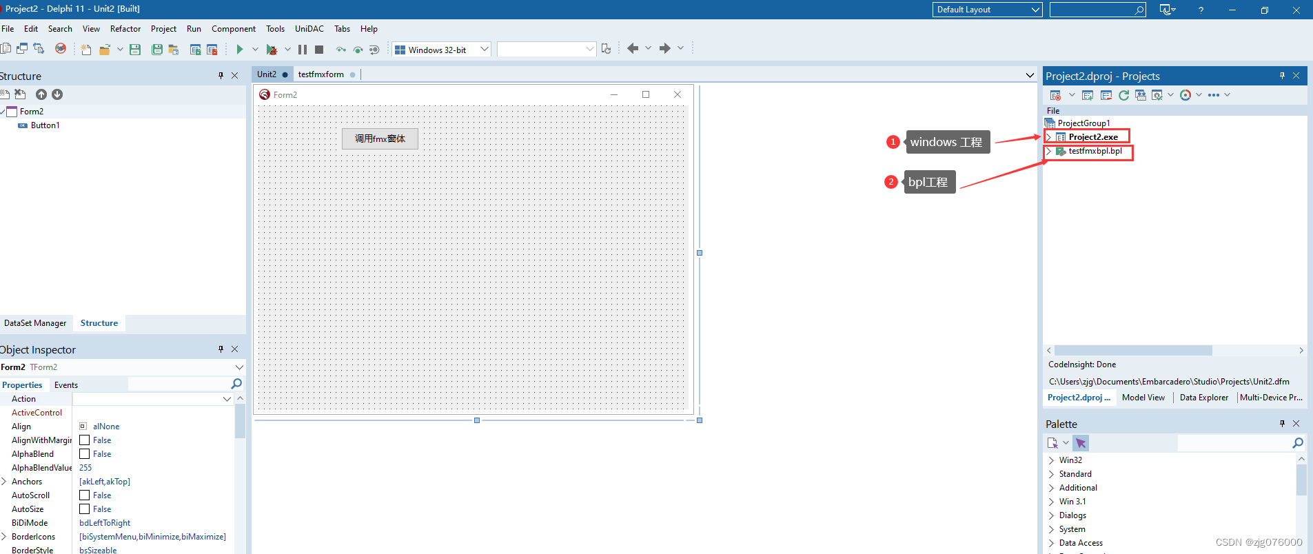1313x554 pixels.
Task: Click Add New Project icon in Projects panel
Action: click(1088, 95)
